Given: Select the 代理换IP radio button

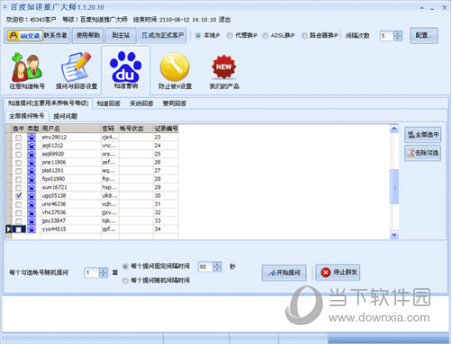Looking at the screenshot, I should (230, 36).
